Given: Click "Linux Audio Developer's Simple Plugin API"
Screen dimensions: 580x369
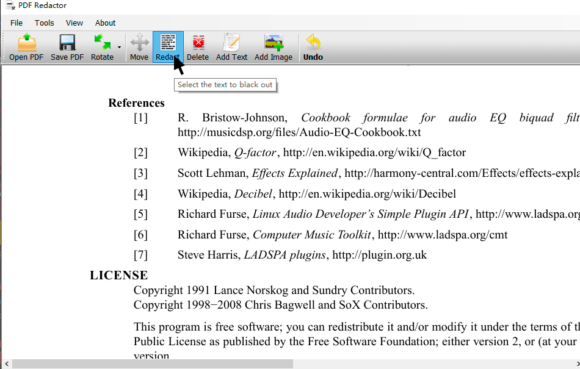Looking at the screenshot, I should pyautogui.click(x=361, y=214).
